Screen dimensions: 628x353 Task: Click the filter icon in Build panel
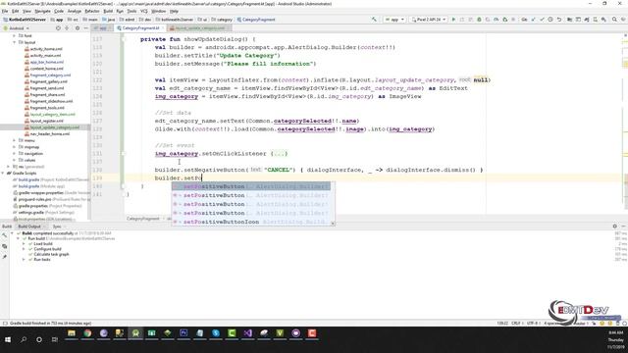(x=4, y=246)
